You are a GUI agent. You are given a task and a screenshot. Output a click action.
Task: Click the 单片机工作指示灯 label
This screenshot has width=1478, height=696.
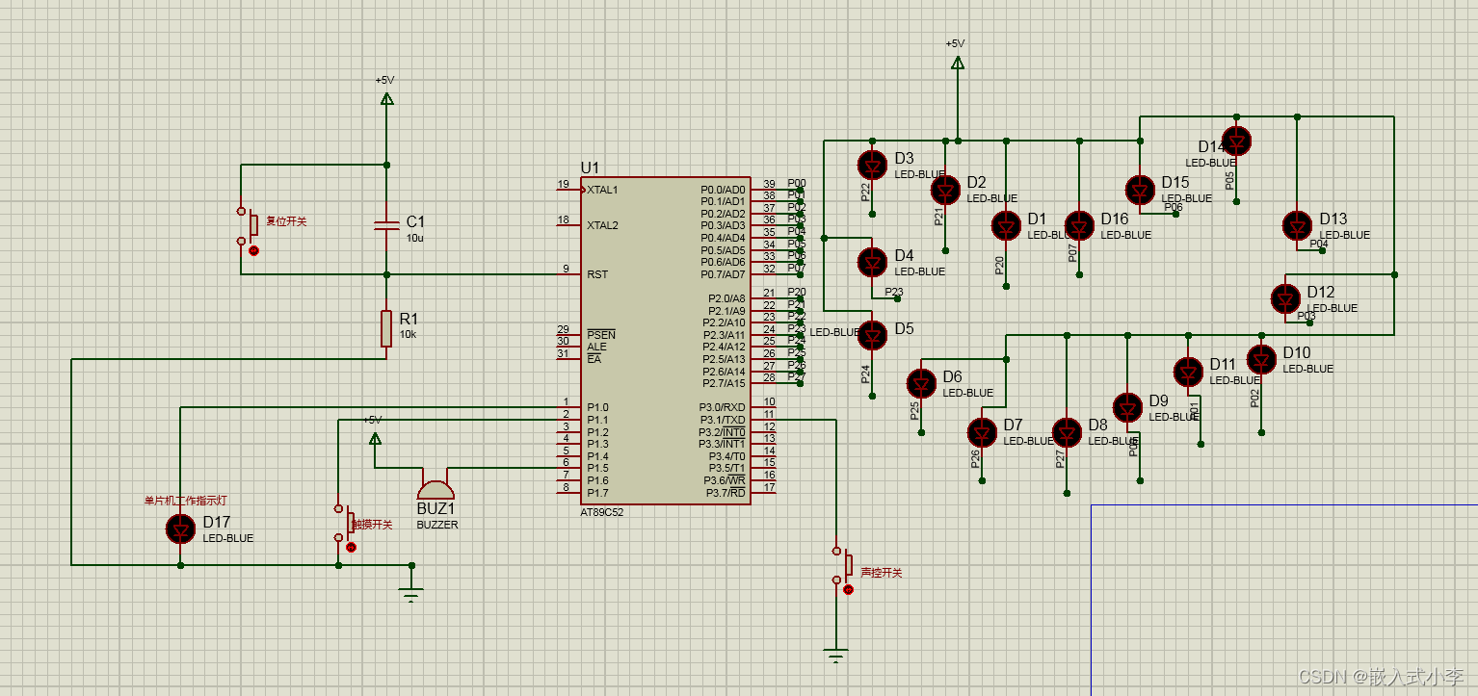[186, 501]
